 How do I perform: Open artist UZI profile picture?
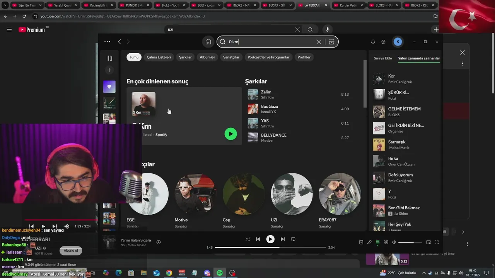(x=292, y=194)
